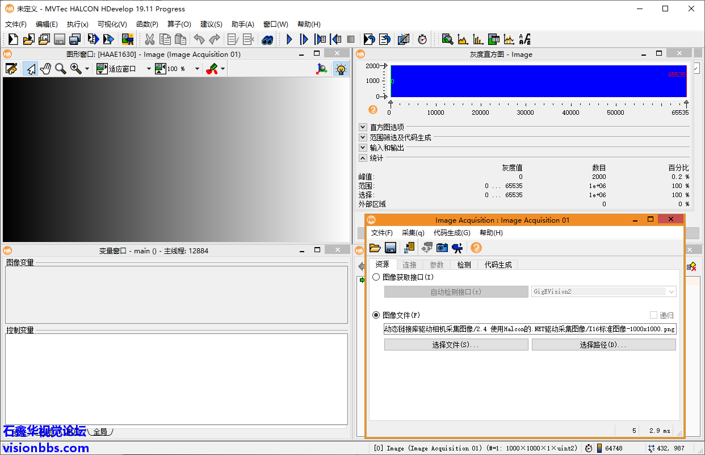Click the copy icon in main toolbar

click(165, 39)
